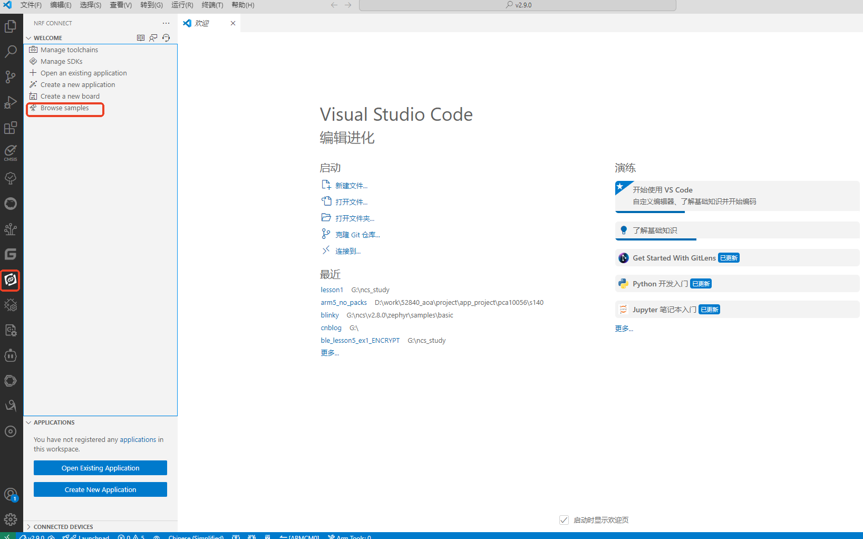
Task: Open the CMSIS view in activity bar
Action: (11, 153)
